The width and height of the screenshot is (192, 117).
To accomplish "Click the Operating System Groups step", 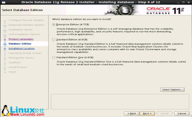I will point(25,53).
